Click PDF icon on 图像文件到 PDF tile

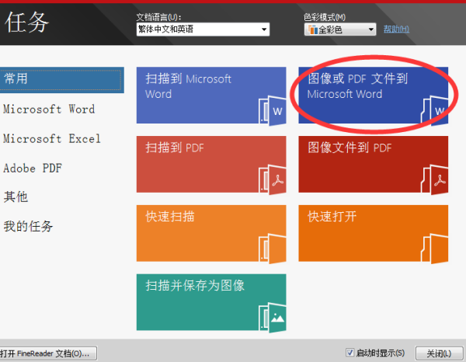434,179
